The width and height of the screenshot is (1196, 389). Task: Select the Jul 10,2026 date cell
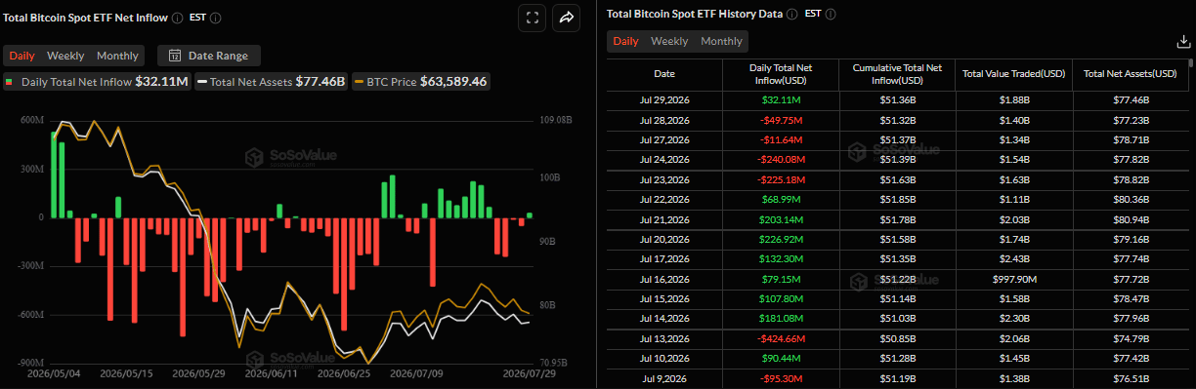pos(663,360)
